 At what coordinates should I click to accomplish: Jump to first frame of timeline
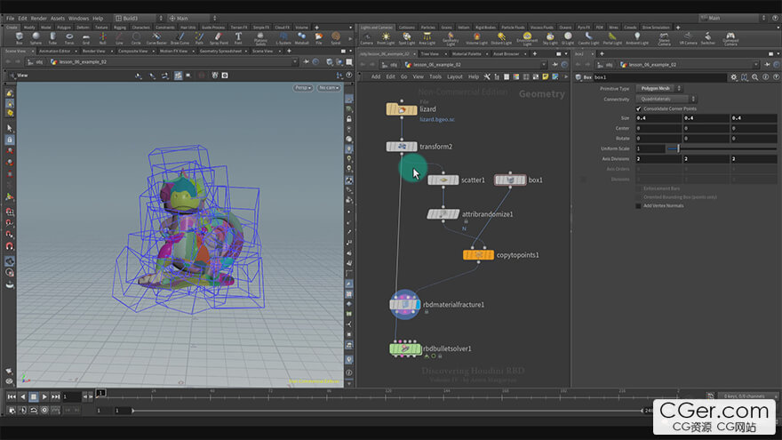[11, 396]
